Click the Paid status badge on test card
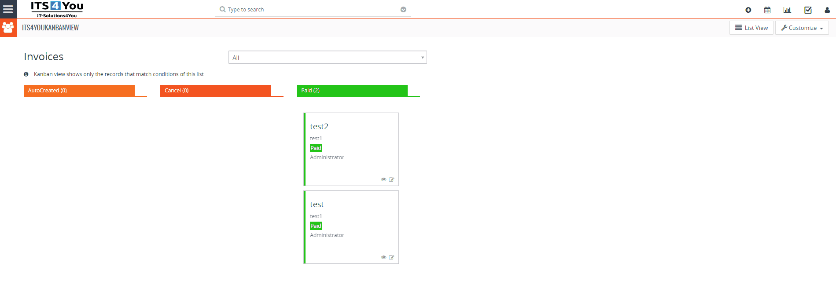Screen dimensions: 836x292 click(x=316, y=226)
